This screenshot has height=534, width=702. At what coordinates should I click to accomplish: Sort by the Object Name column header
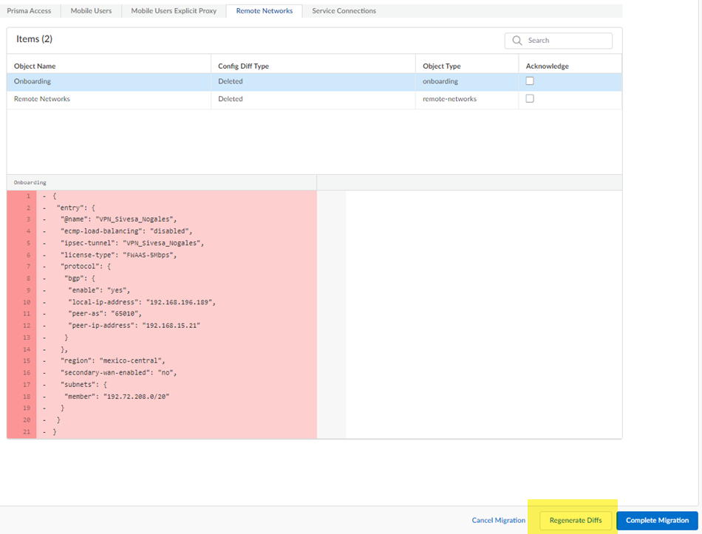click(35, 66)
